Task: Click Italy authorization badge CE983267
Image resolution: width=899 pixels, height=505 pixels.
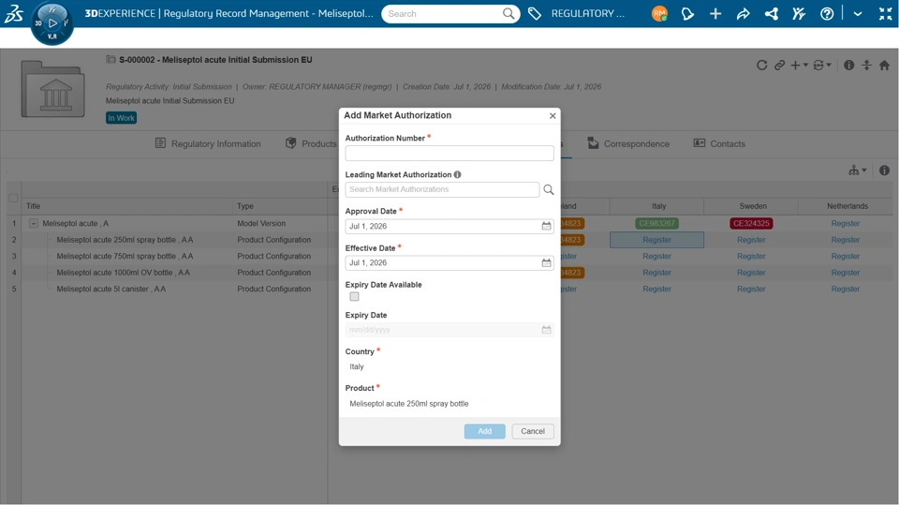Action: click(x=656, y=223)
